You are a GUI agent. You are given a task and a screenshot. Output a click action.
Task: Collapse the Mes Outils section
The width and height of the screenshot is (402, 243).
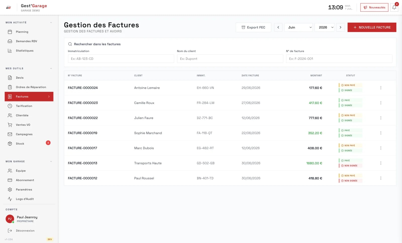point(51,68)
